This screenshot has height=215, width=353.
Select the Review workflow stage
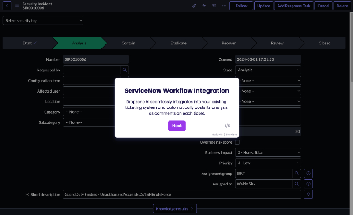tap(277, 43)
